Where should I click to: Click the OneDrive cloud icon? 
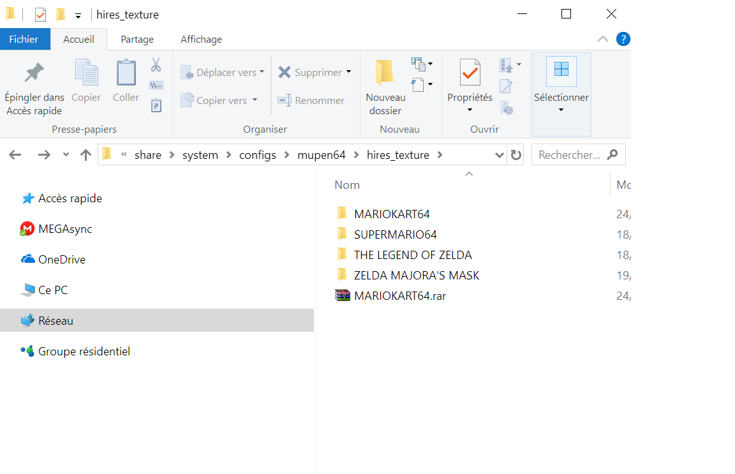click(x=27, y=259)
